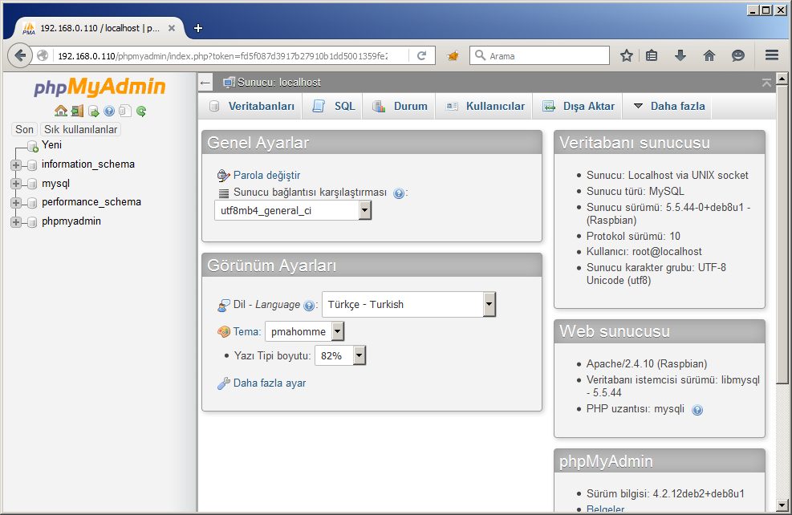This screenshot has width=792, height=515.
Task: Open the utf8mb4_general_ci collation dropdown
Action: [293, 210]
